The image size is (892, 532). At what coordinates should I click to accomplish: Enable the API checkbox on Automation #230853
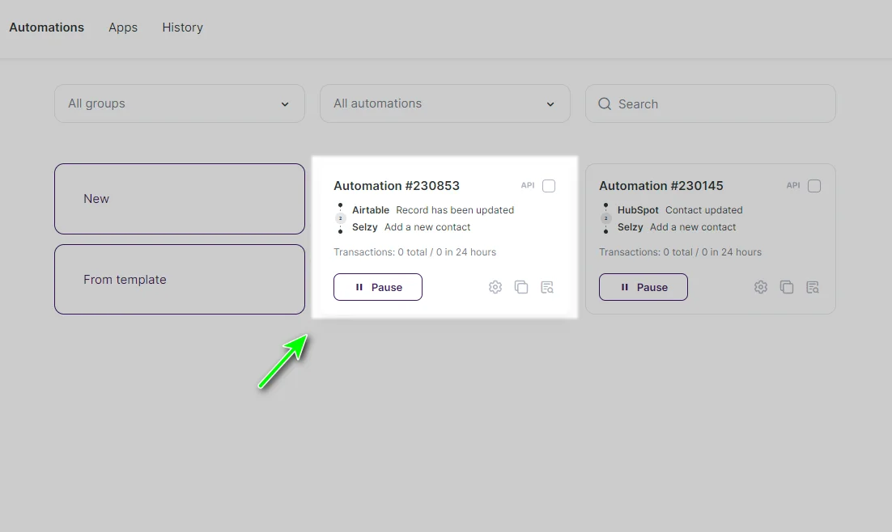(x=549, y=185)
